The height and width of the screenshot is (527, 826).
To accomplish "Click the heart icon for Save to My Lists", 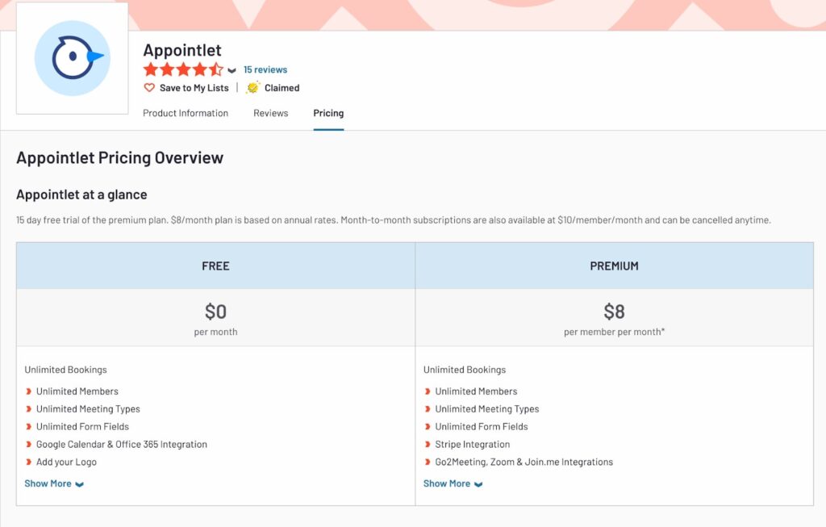I will [x=149, y=87].
